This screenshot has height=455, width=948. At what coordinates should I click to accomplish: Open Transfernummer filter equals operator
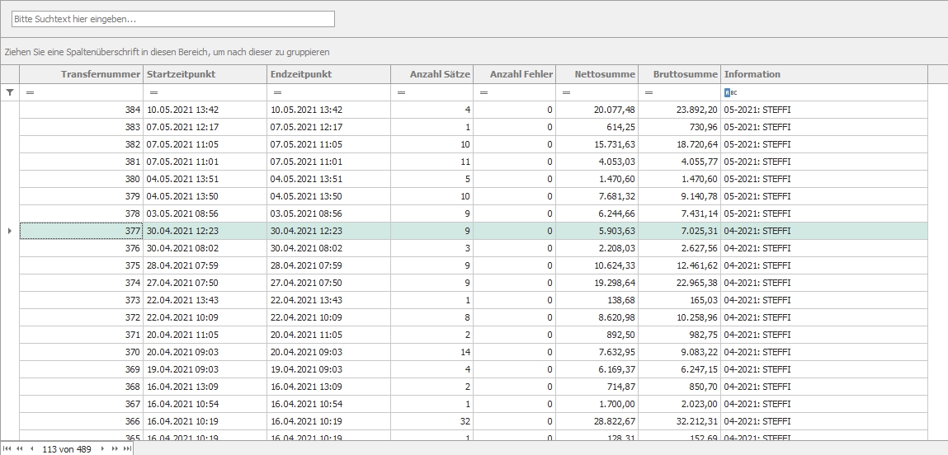point(30,92)
